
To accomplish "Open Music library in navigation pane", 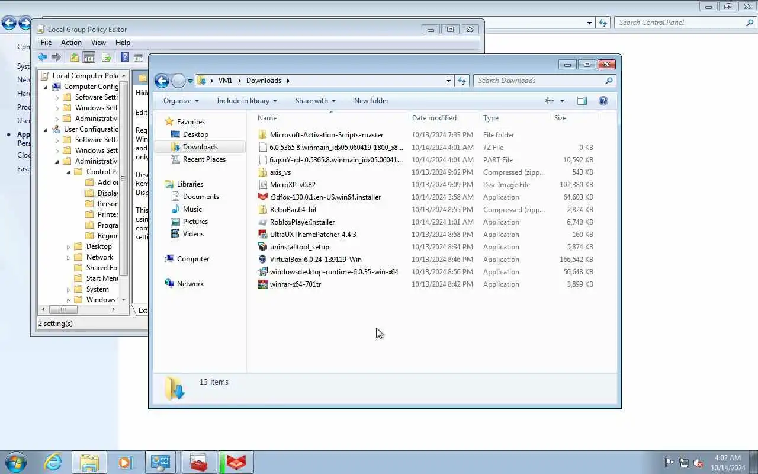I will (192, 209).
